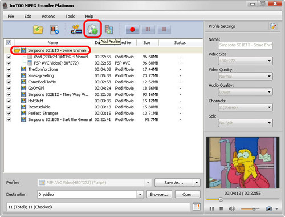
Task: Click the Browse... button
Action: tap(159, 194)
